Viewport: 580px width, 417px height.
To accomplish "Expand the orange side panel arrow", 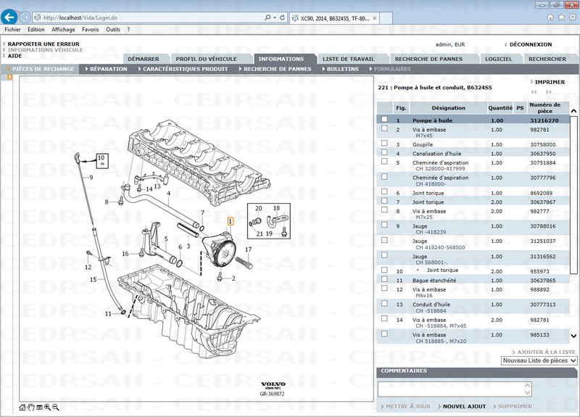I will [x=11, y=78].
